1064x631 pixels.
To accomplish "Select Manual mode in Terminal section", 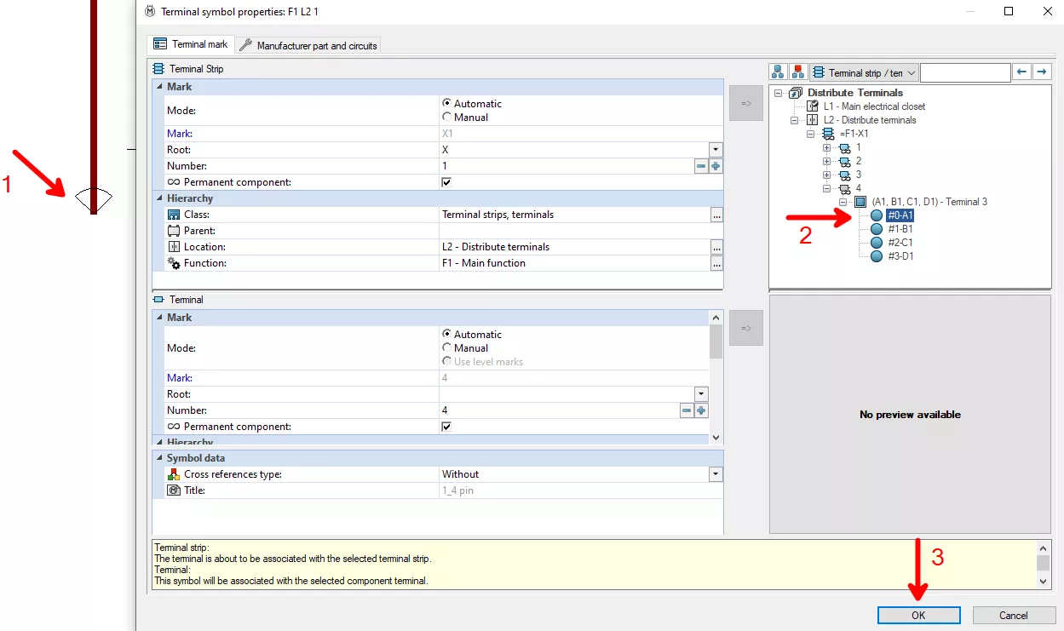I will coord(446,348).
